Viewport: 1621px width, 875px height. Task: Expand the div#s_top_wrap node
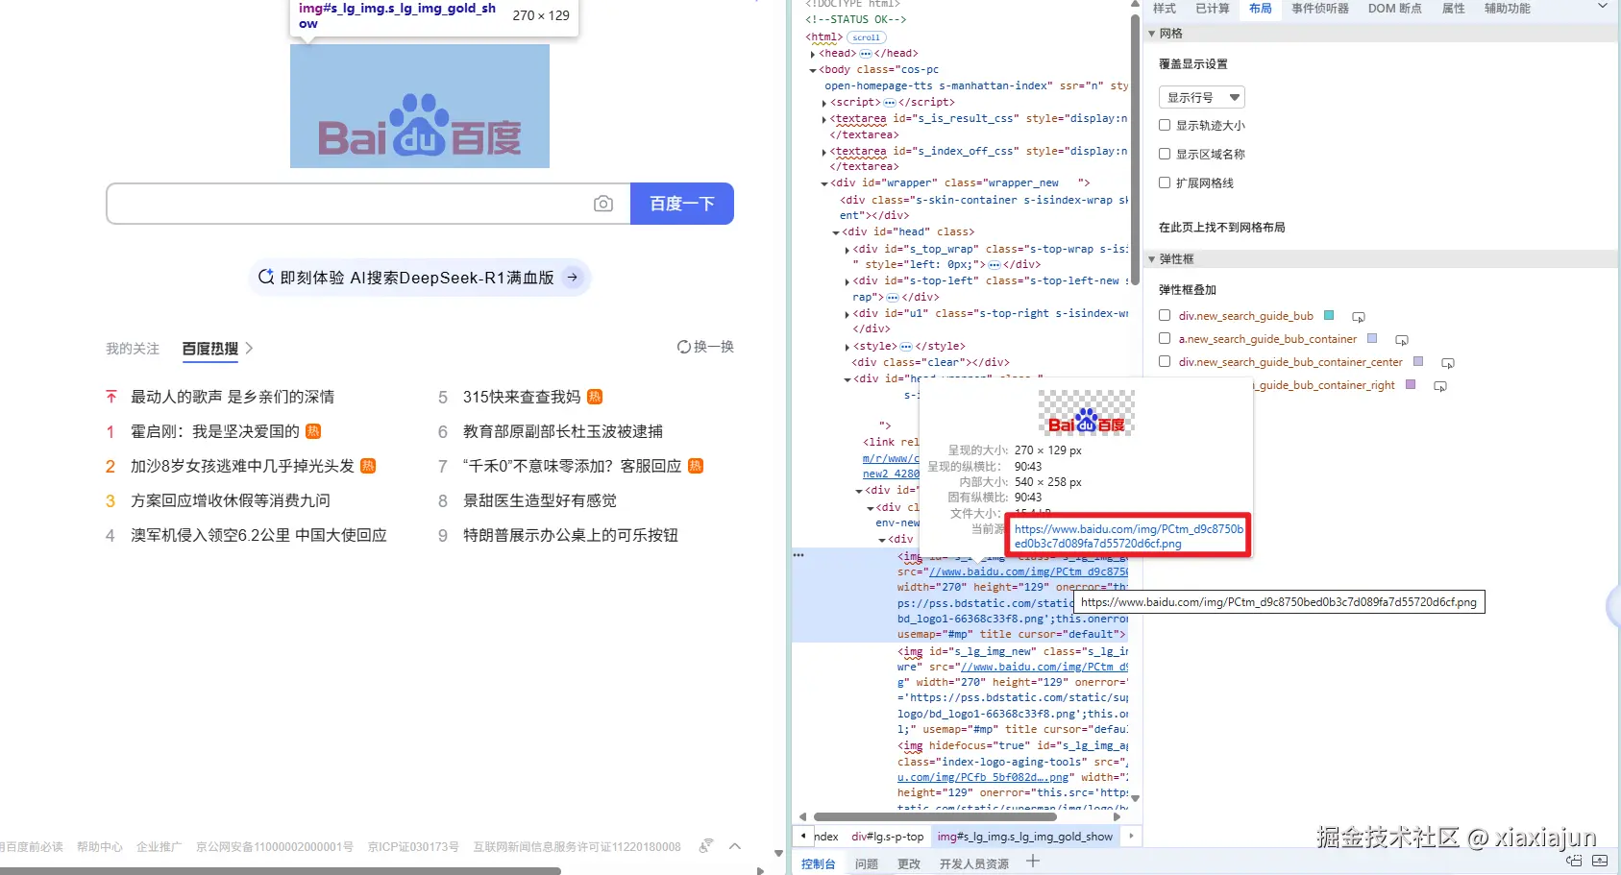click(x=847, y=250)
